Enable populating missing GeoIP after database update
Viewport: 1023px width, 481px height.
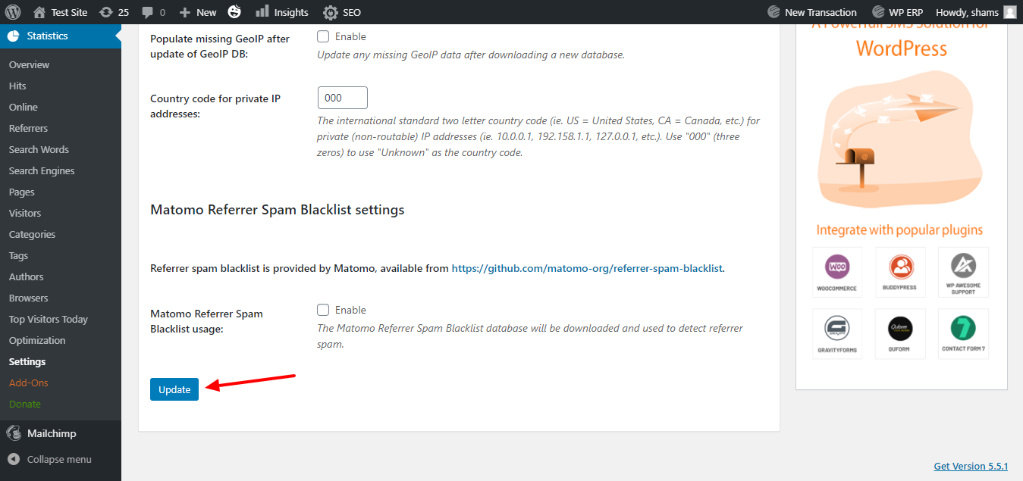(x=322, y=36)
